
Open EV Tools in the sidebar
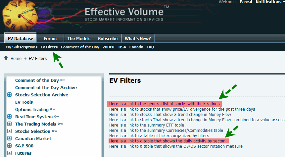(x=24, y=102)
